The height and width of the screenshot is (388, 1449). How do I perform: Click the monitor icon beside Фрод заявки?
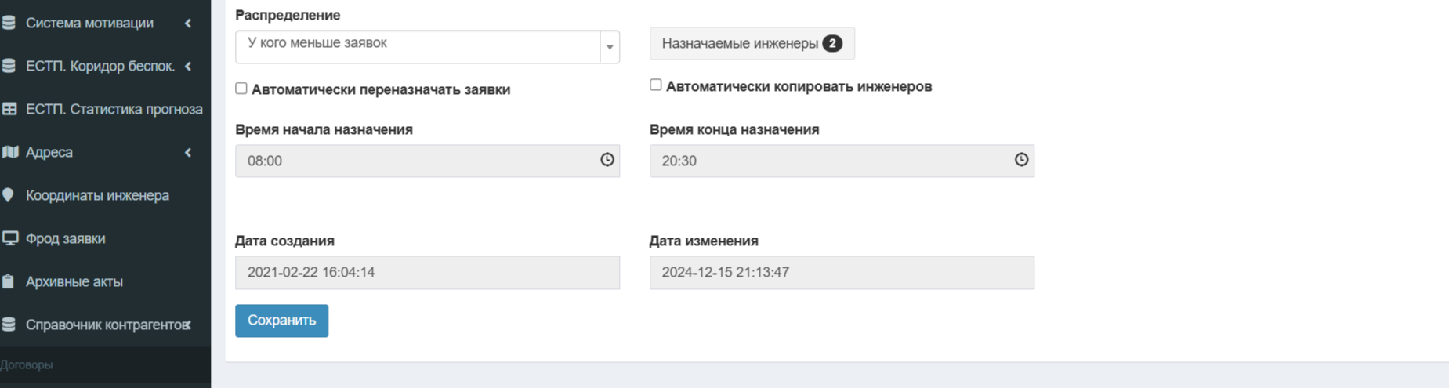[9, 238]
